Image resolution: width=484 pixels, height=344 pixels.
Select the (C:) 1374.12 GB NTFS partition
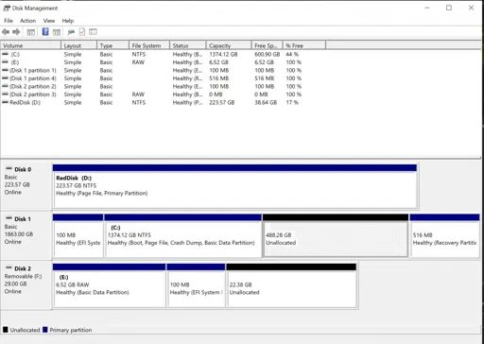(x=182, y=239)
